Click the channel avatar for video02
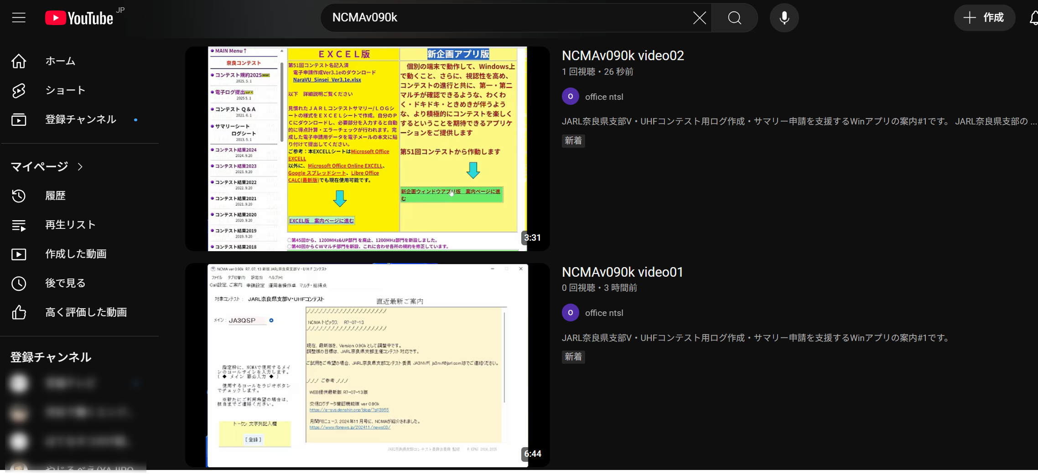 571,97
